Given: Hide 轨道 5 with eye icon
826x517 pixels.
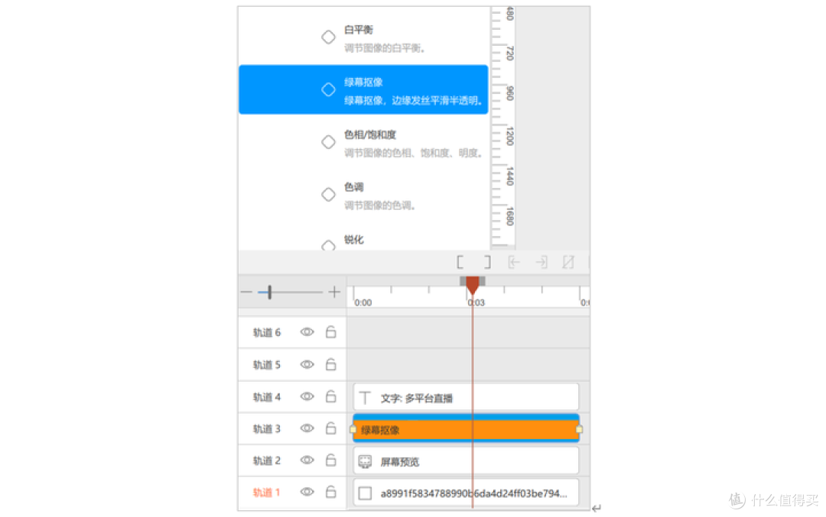Looking at the screenshot, I should [x=307, y=364].
